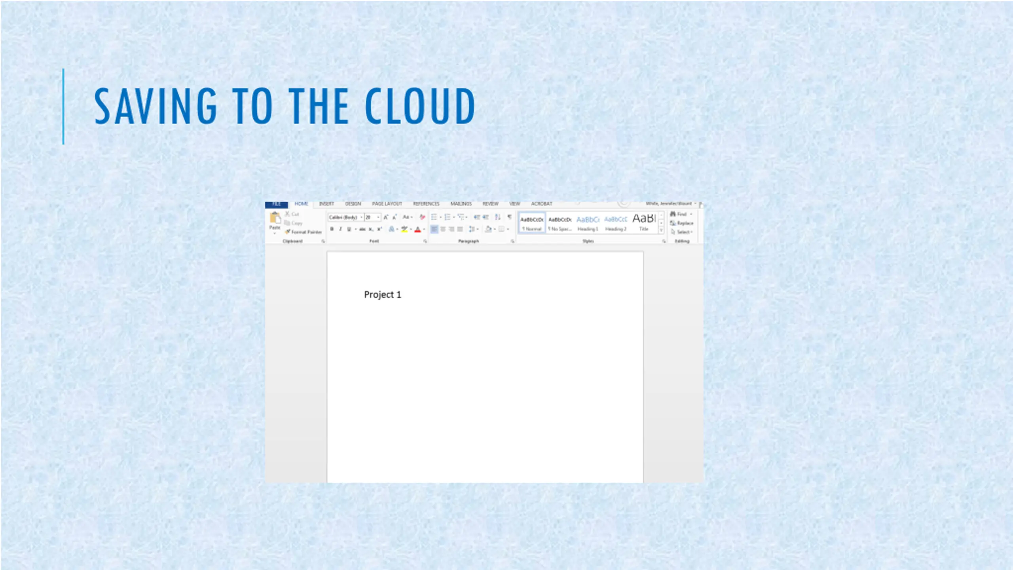This screenshot has width=1013, height=570.
Task: Click the 'Project 1' text in the document
Action: [382, 295]
